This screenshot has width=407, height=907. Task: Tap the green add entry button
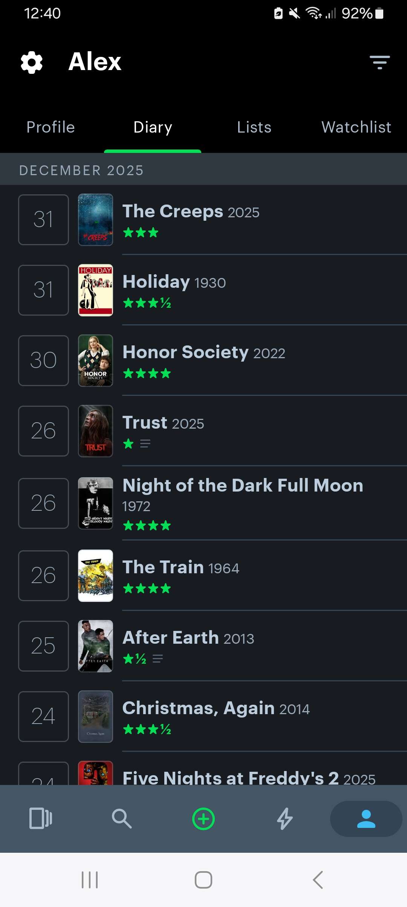click(x=203, y=819)
